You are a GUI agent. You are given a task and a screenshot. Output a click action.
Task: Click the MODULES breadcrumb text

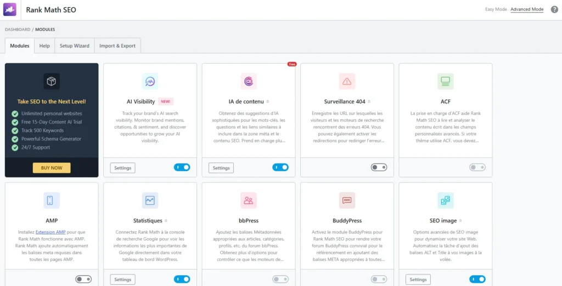[45, 30]
